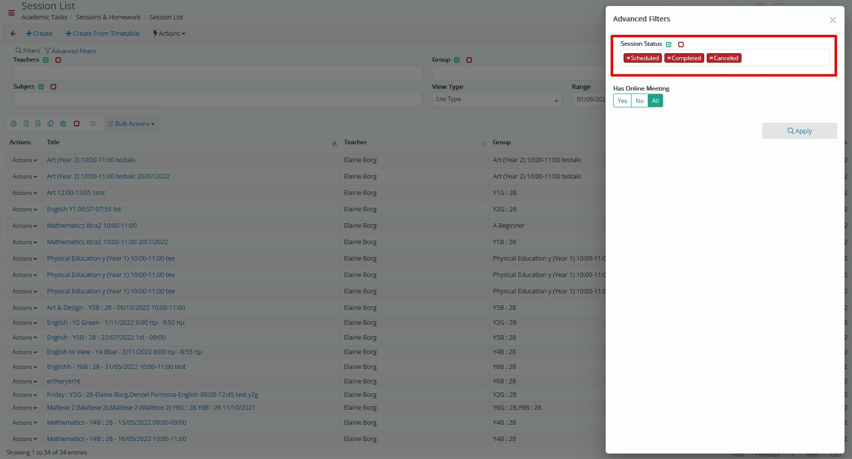Open Actions for Englishh Y6B row
Image resolution: width=852 pixels, height=459 pixels.
[x=24, y=367]
